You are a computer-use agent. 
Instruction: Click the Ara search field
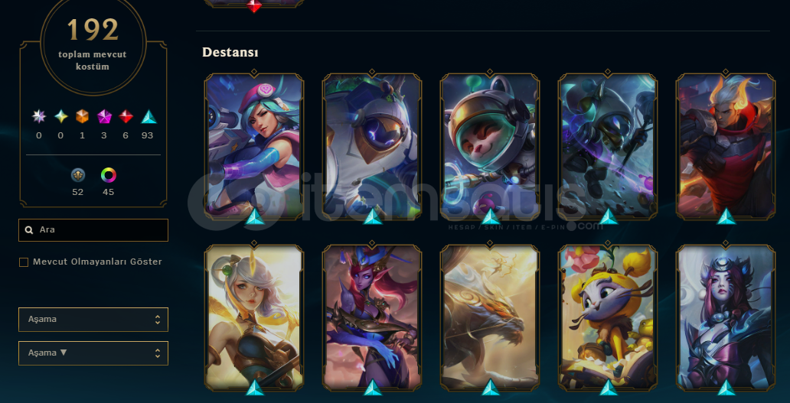pyautogui.click(x=93, y=230)
